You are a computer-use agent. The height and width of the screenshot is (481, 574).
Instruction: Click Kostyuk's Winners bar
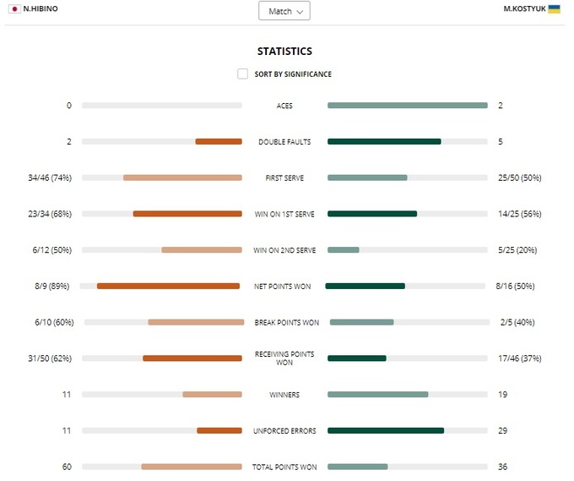[x=377, y=395]
